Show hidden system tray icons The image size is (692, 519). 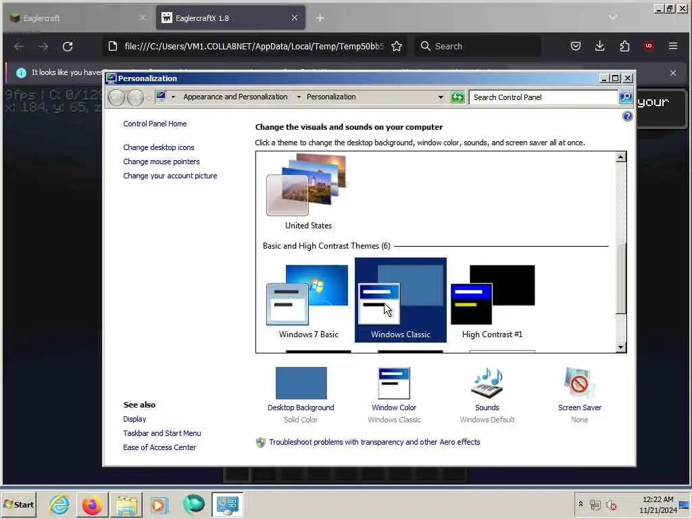pos(580,503)
